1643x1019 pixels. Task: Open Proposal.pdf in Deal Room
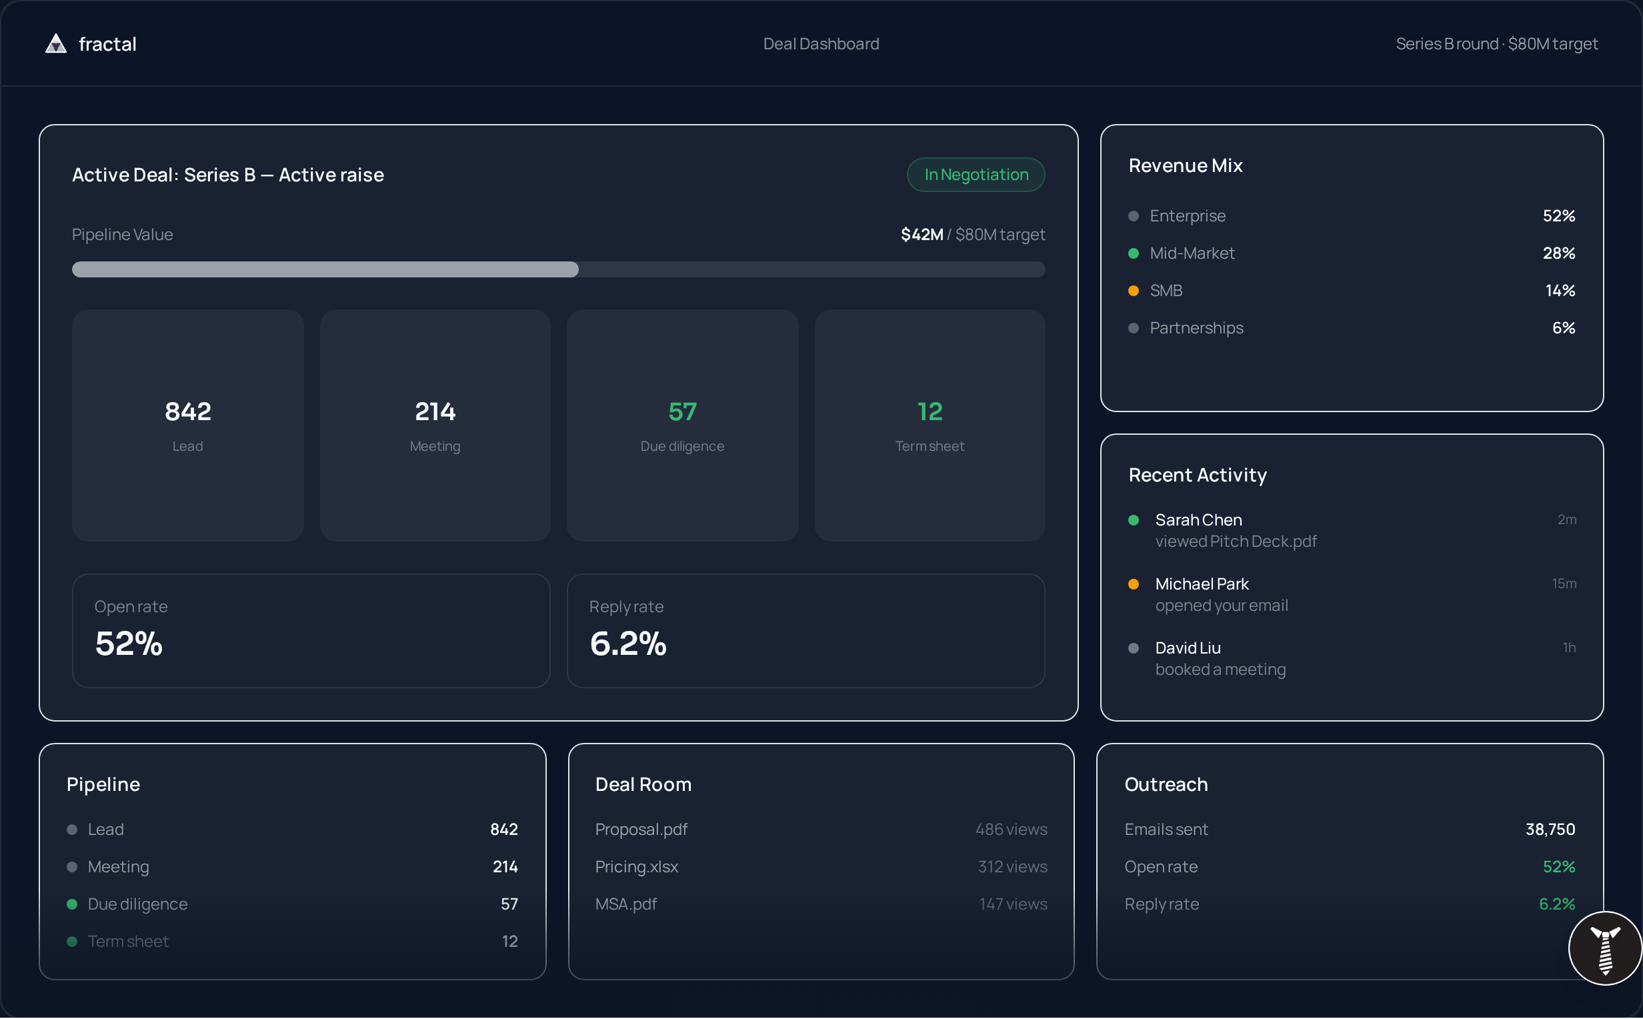coord(821,830)
